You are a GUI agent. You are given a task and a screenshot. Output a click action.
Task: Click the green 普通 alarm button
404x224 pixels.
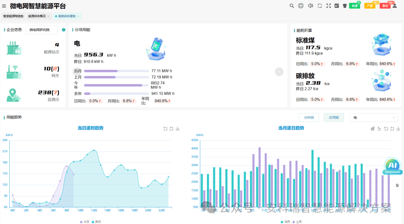pyautogui.click(x=354, y=6)
